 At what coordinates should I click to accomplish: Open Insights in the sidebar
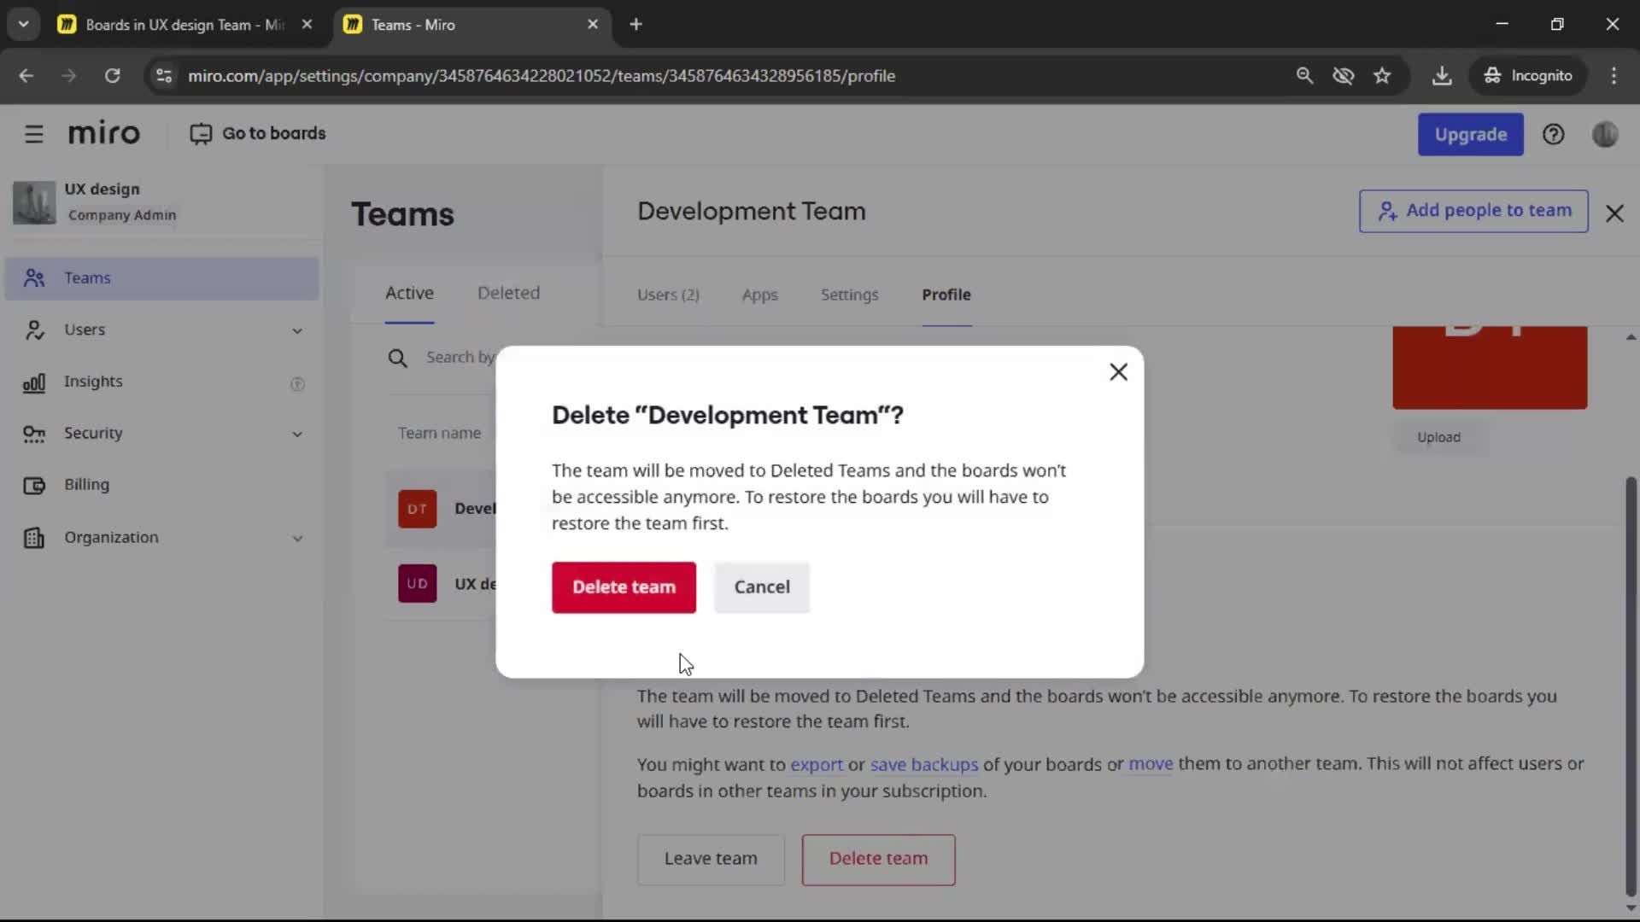[x=93, y=382]
